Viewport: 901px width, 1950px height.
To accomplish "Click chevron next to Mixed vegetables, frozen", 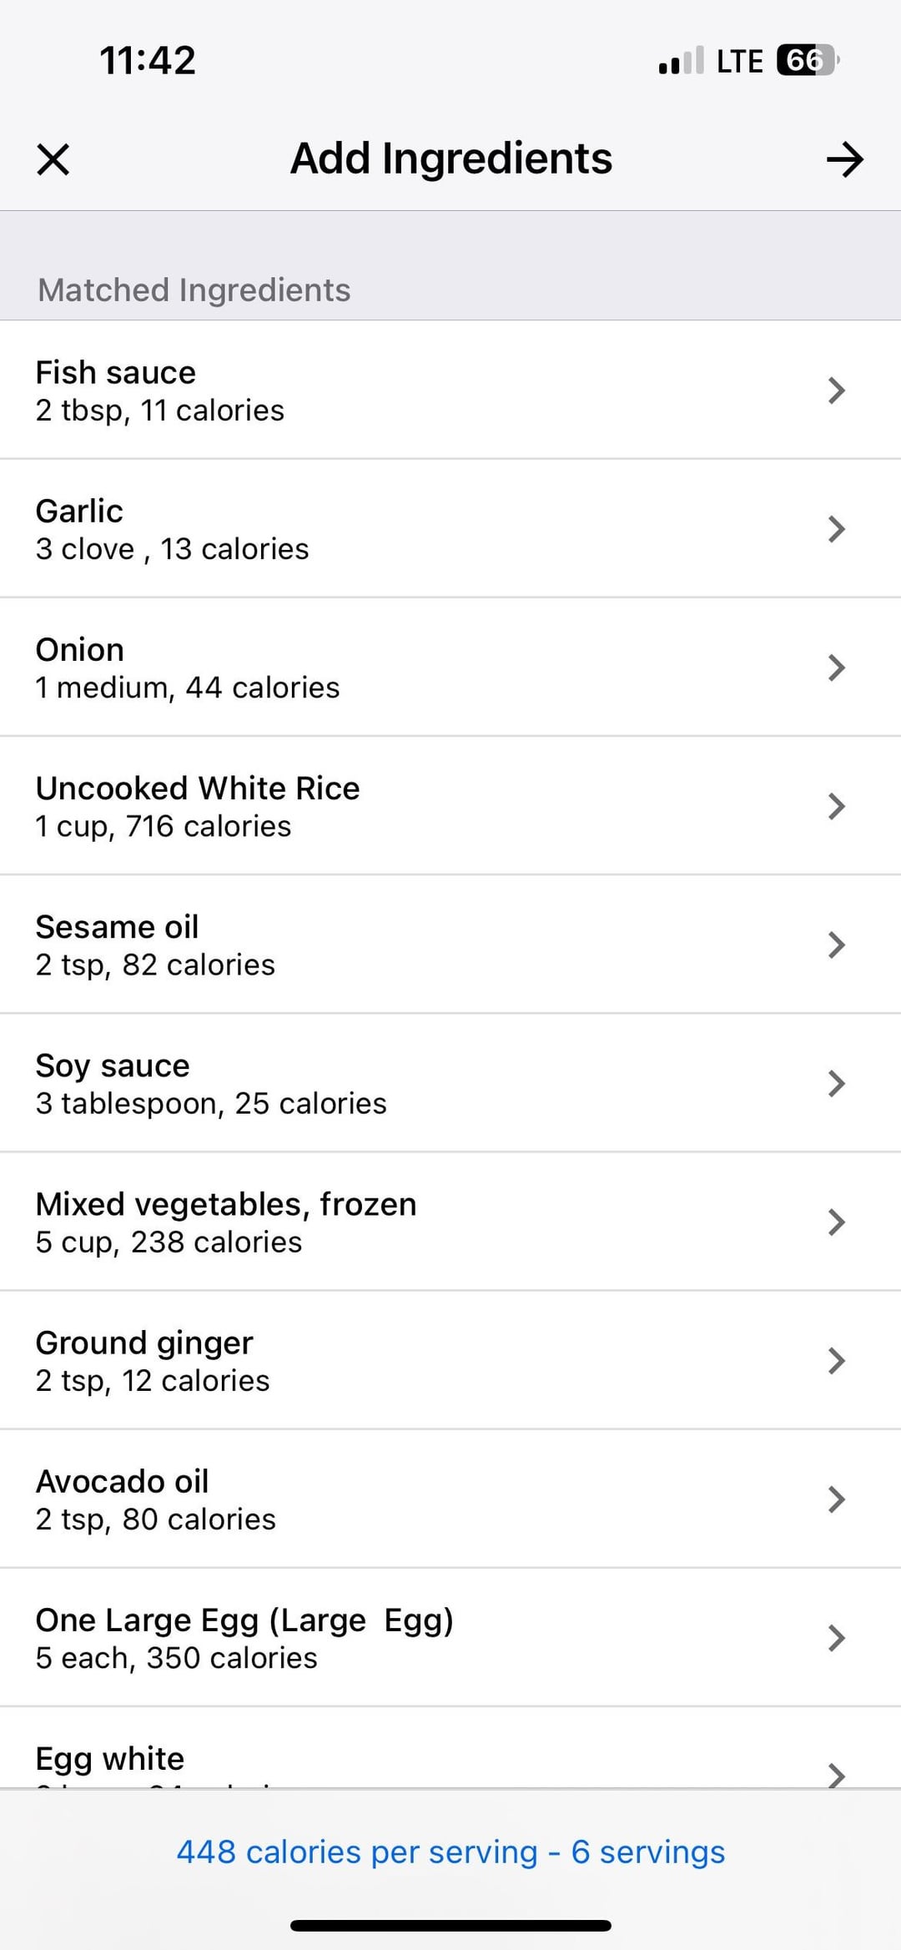I will [836, 1222].
